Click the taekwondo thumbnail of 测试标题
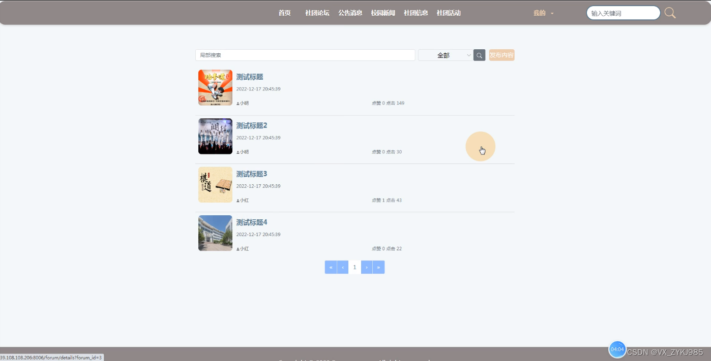The width and height of the screenshot is (711, 361). (x=215, y=88)
